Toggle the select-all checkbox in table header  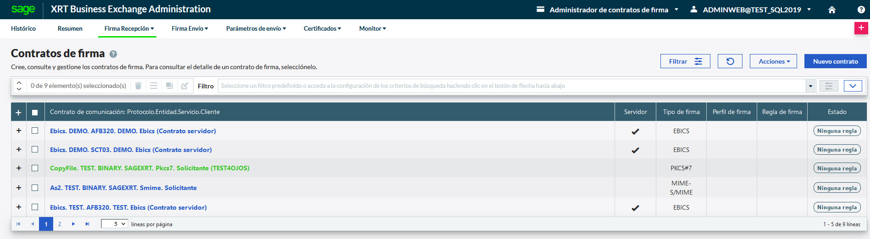(35, 112)
